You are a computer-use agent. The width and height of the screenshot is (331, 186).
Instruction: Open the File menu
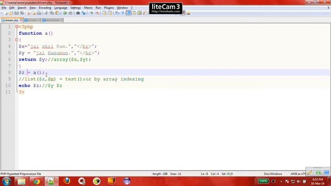point(4,8)
